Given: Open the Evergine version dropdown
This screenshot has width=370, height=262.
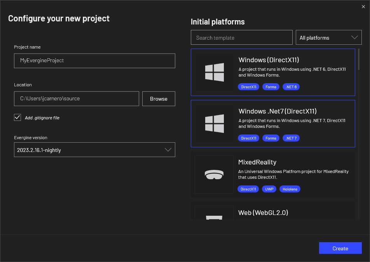Looking at the screenshot, I should pos(94,150).
